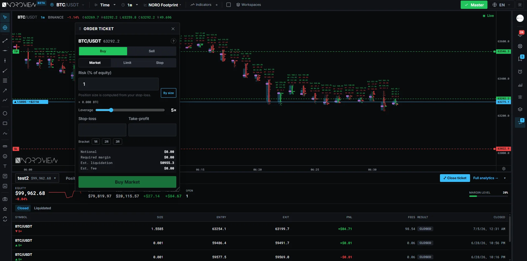Click the green Master button
This screenshot has width=527, height=261.
tap(474, 5)
